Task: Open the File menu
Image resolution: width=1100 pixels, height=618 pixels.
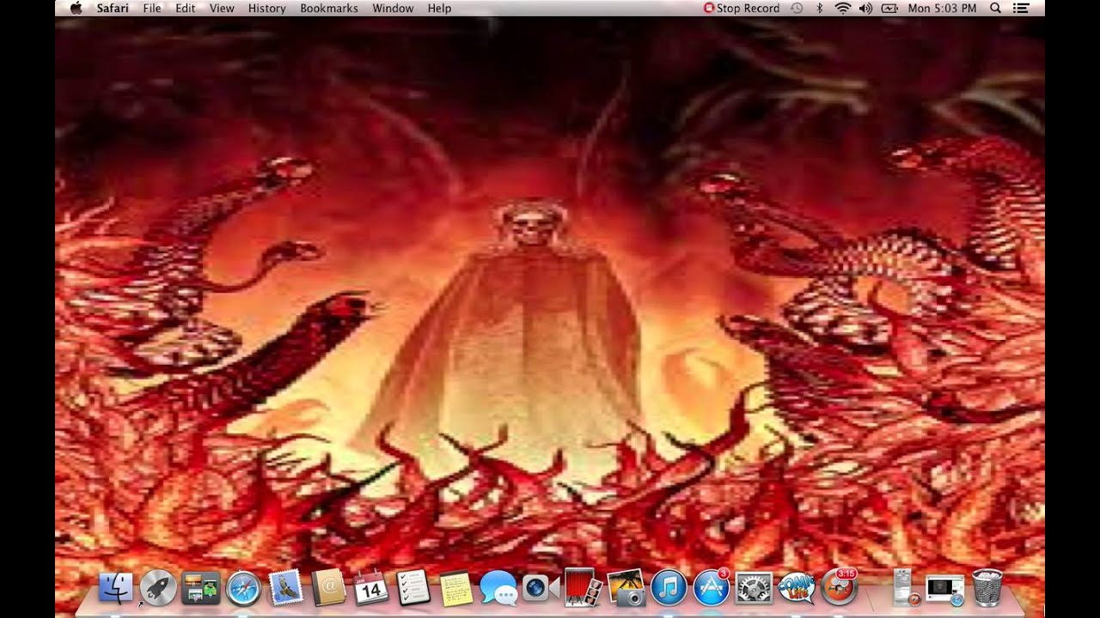Action: (x=152, y=8)
